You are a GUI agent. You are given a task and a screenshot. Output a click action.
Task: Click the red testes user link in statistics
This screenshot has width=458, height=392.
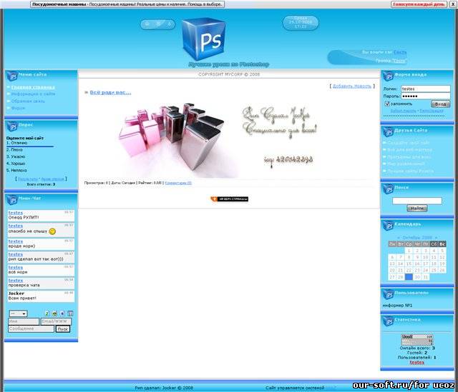[x=416, y=362]
